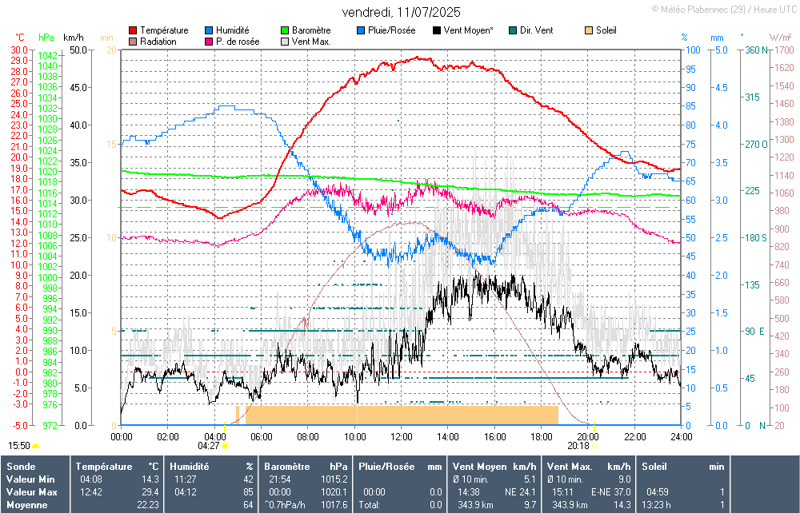
Task: Click the Valeur Max row label
Action: click(x=32, y=492)
